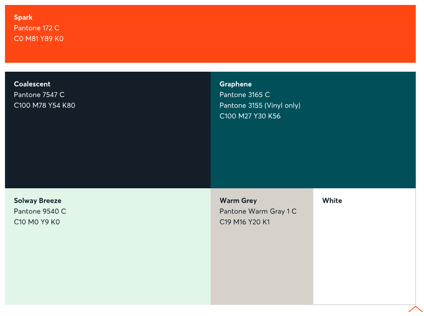Click the "Pantone Warm Gray 1 C" label

point(258,211)
